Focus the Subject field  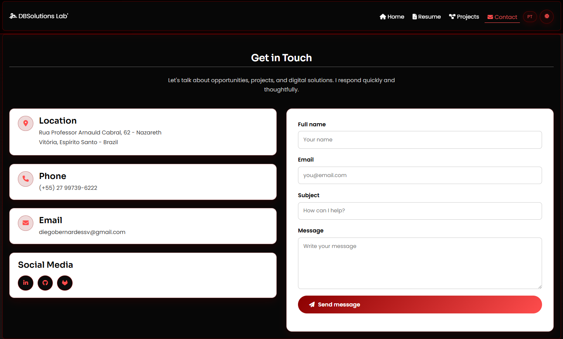click(420, 211)
